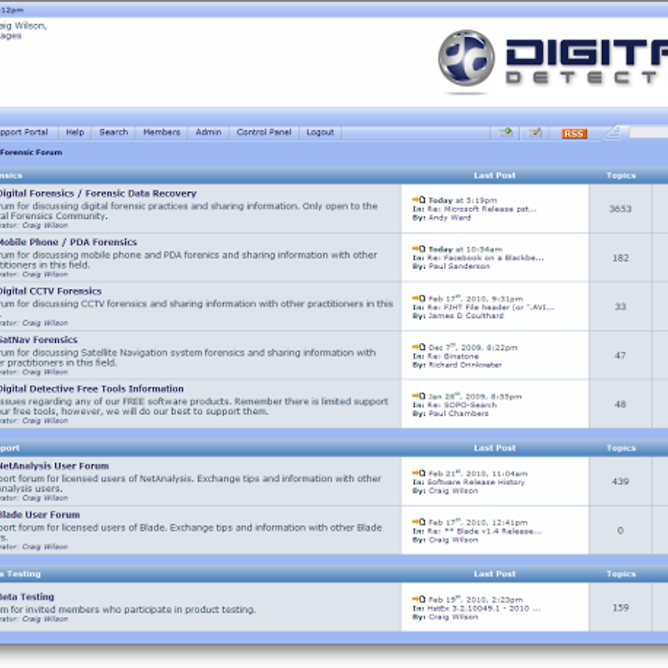Image resolution: width=668 pixels, height=668 pixels.
Task: Open Andy Ward's profile link
Action: [449, 218]
